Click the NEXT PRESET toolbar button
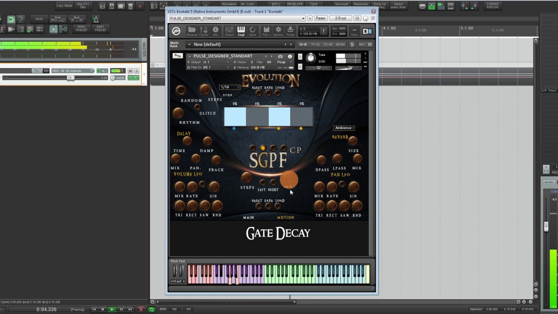This screenshot has height=314, width=558. click(100, 29)
